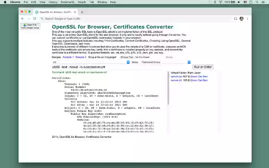This screenshot has width=269, height=168.
Task: Open the Notification Center list icon
Action: 263,2
